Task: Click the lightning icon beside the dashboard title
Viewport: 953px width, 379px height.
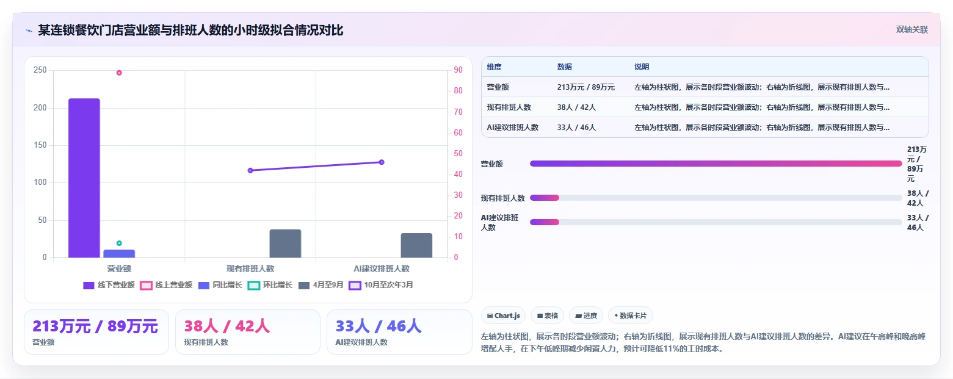Action: click(29, 30)
